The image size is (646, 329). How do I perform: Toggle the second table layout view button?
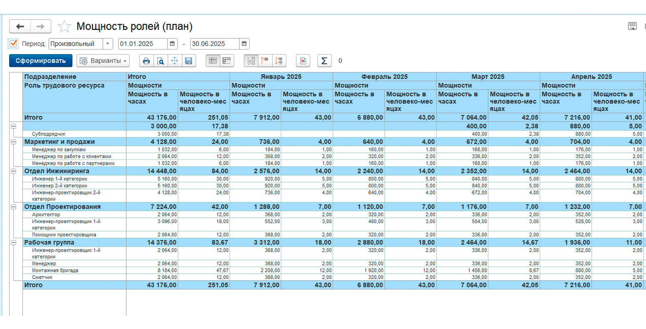coord(227,61)
